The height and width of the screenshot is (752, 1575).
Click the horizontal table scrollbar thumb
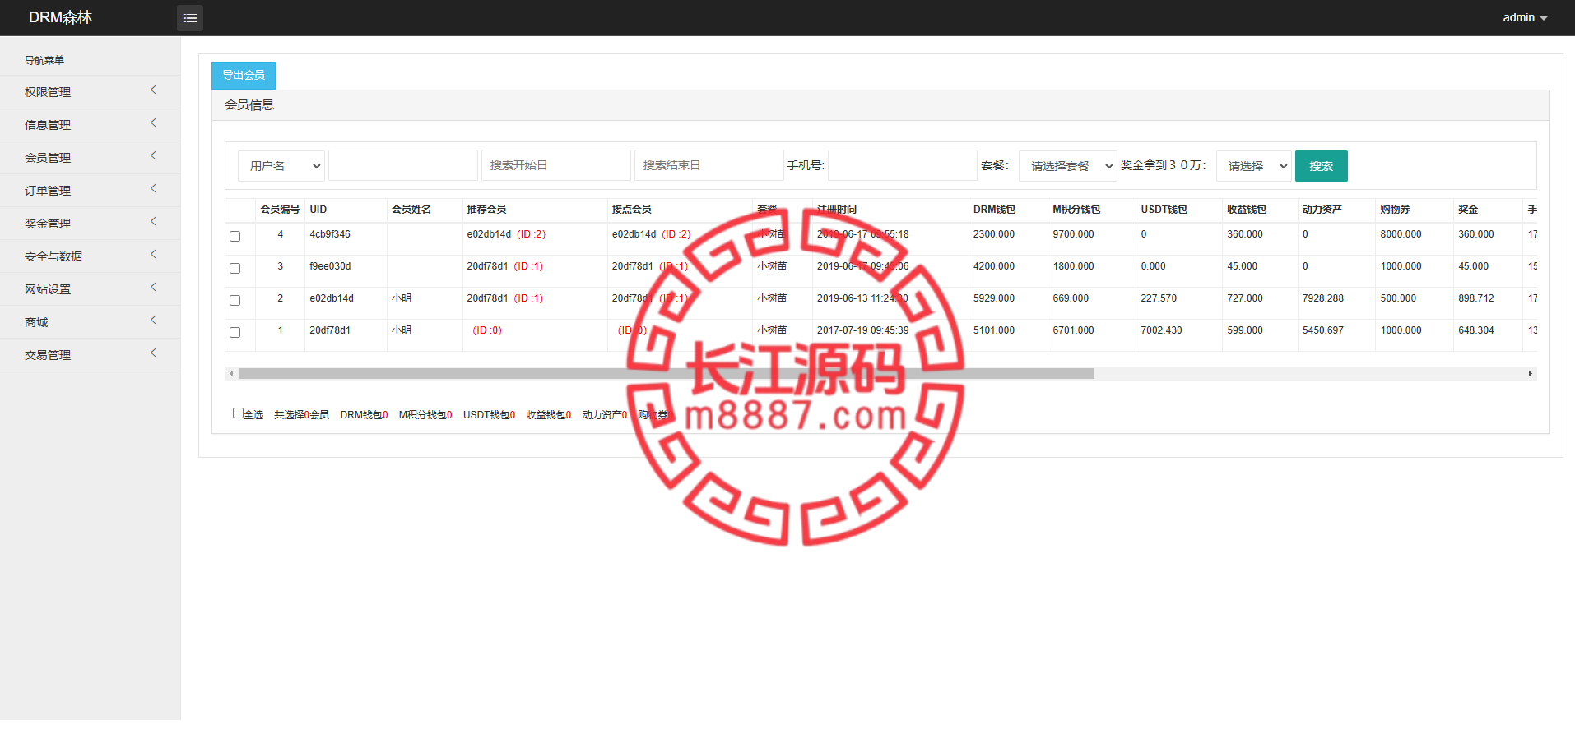pyautogui.click(x=667, y=373)
